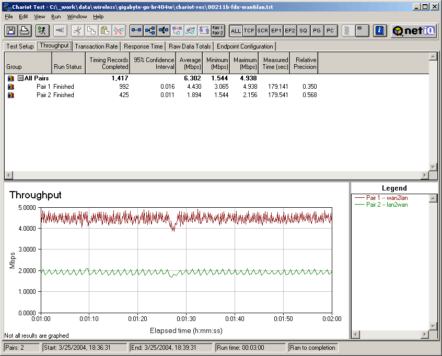The image size is (442, 356).
Task: Click the Print icon in toolbar
Action: [x=24, y=31]
